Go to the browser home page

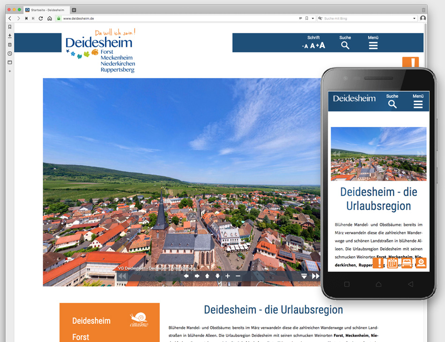point(50,18)
